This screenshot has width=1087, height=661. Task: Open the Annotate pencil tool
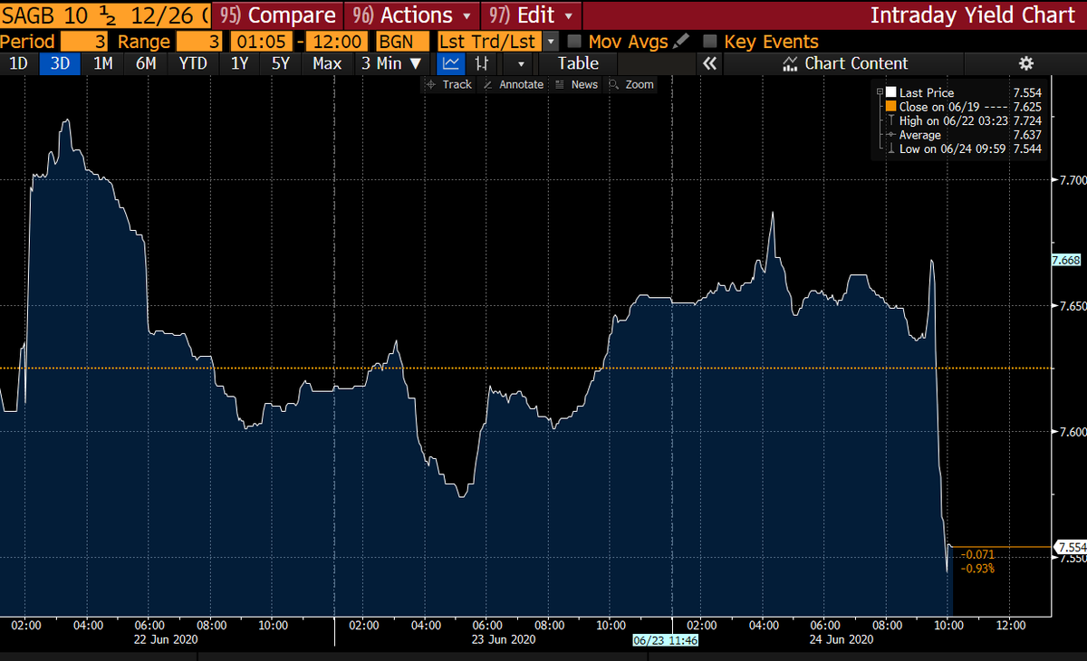click(513, 84)
